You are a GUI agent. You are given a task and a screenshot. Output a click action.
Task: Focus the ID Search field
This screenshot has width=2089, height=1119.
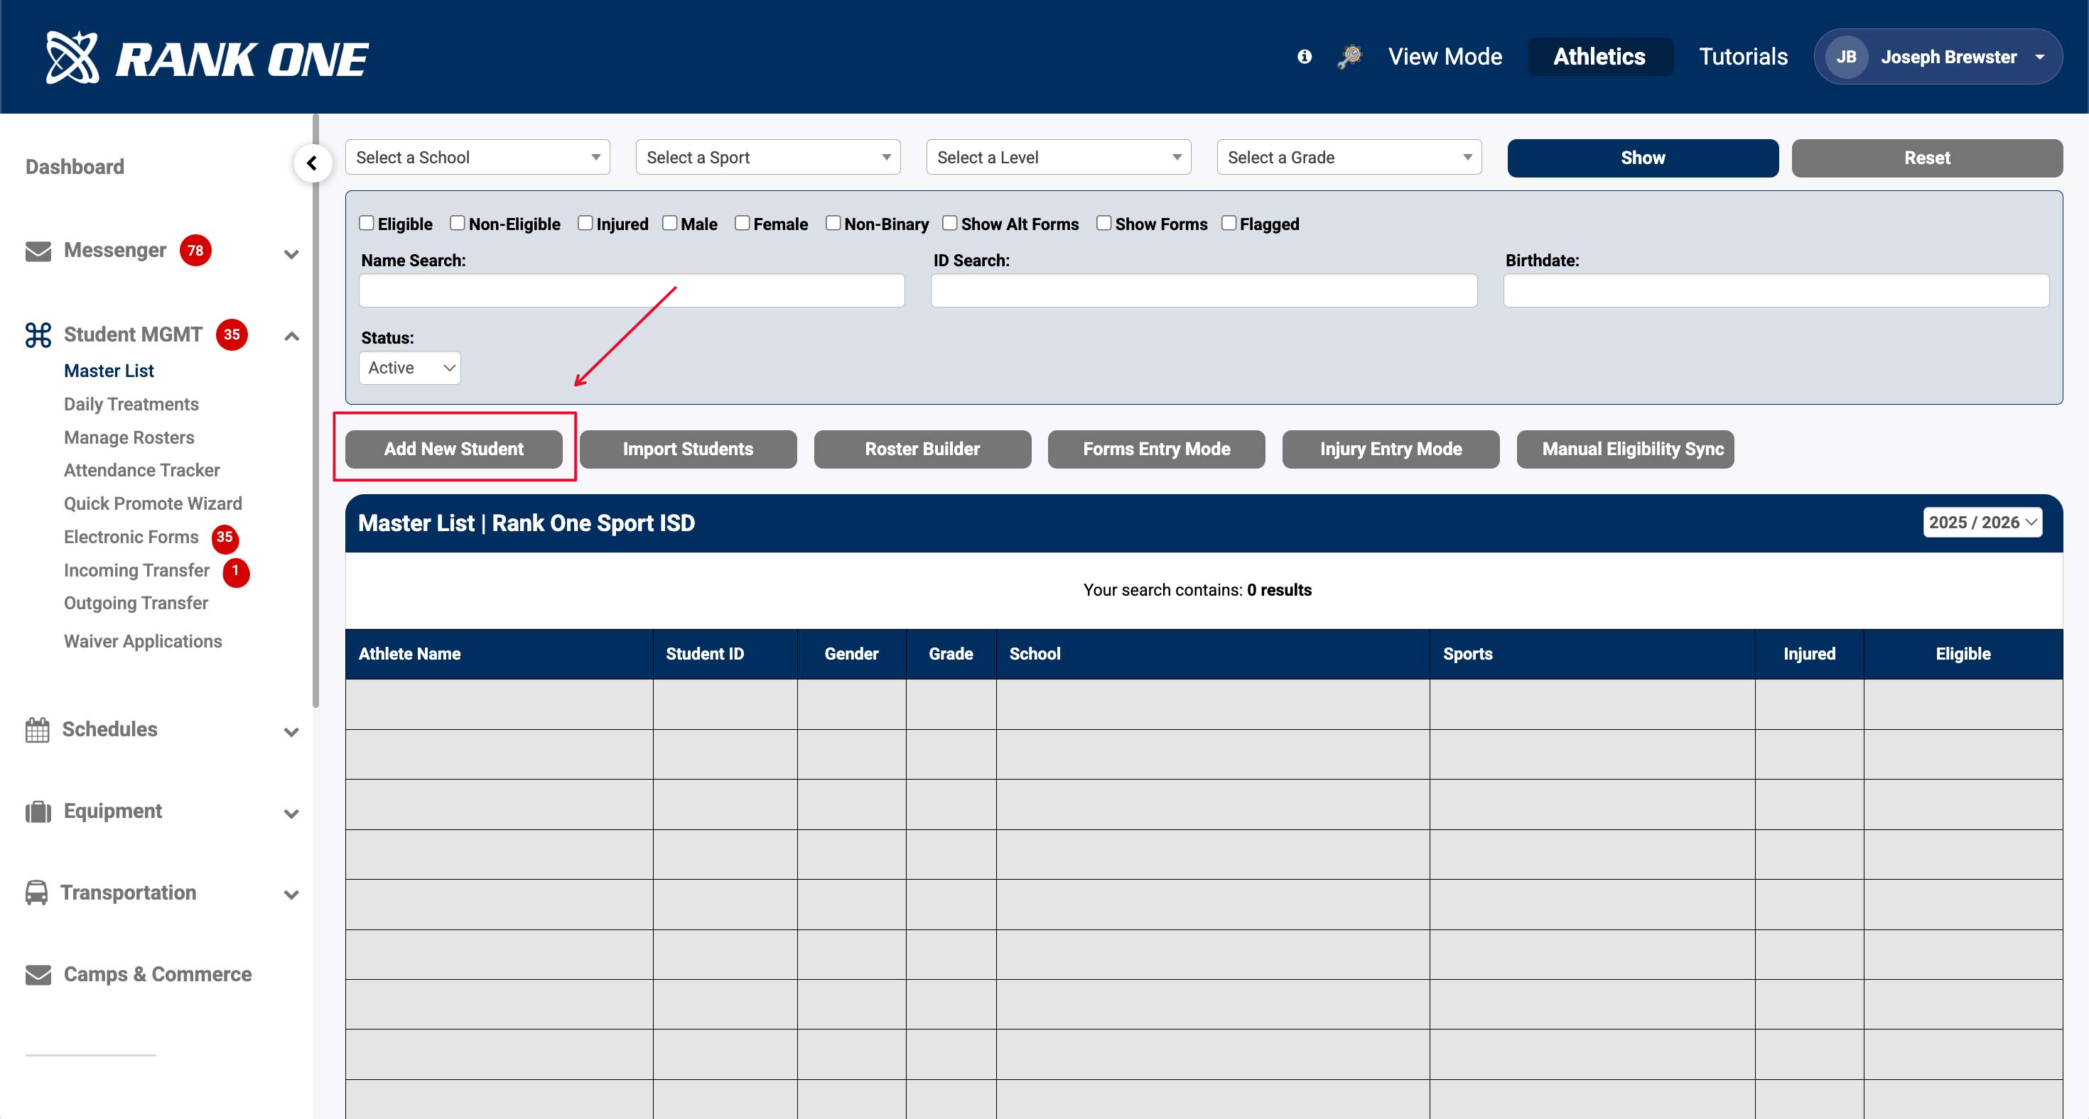(x=1204, y=290)
